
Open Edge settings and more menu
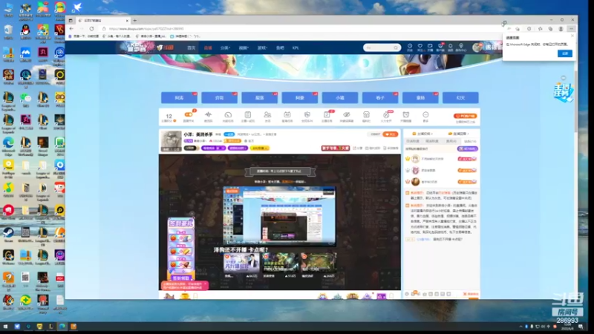571,29
